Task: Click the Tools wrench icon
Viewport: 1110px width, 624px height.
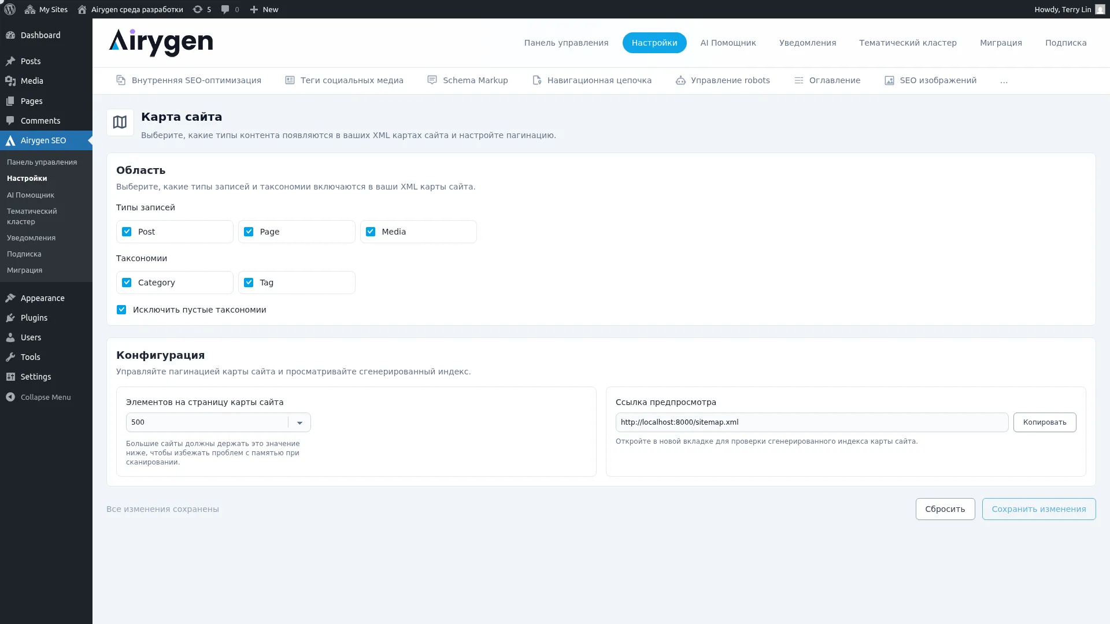Action: [10, 357]
